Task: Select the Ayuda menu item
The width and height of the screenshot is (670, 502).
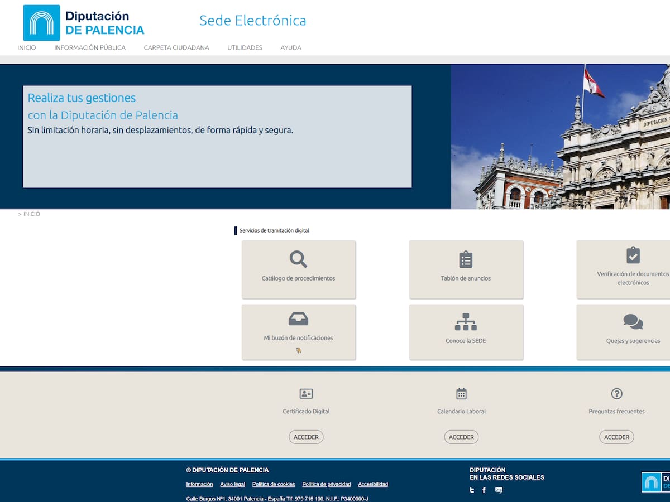Action: pos(291,48)
